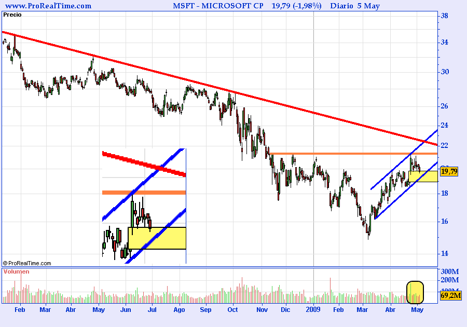The height and width of the screenshot is (327, 467).
Task: Click the 16 price axis label
Action: coord(444,221)
